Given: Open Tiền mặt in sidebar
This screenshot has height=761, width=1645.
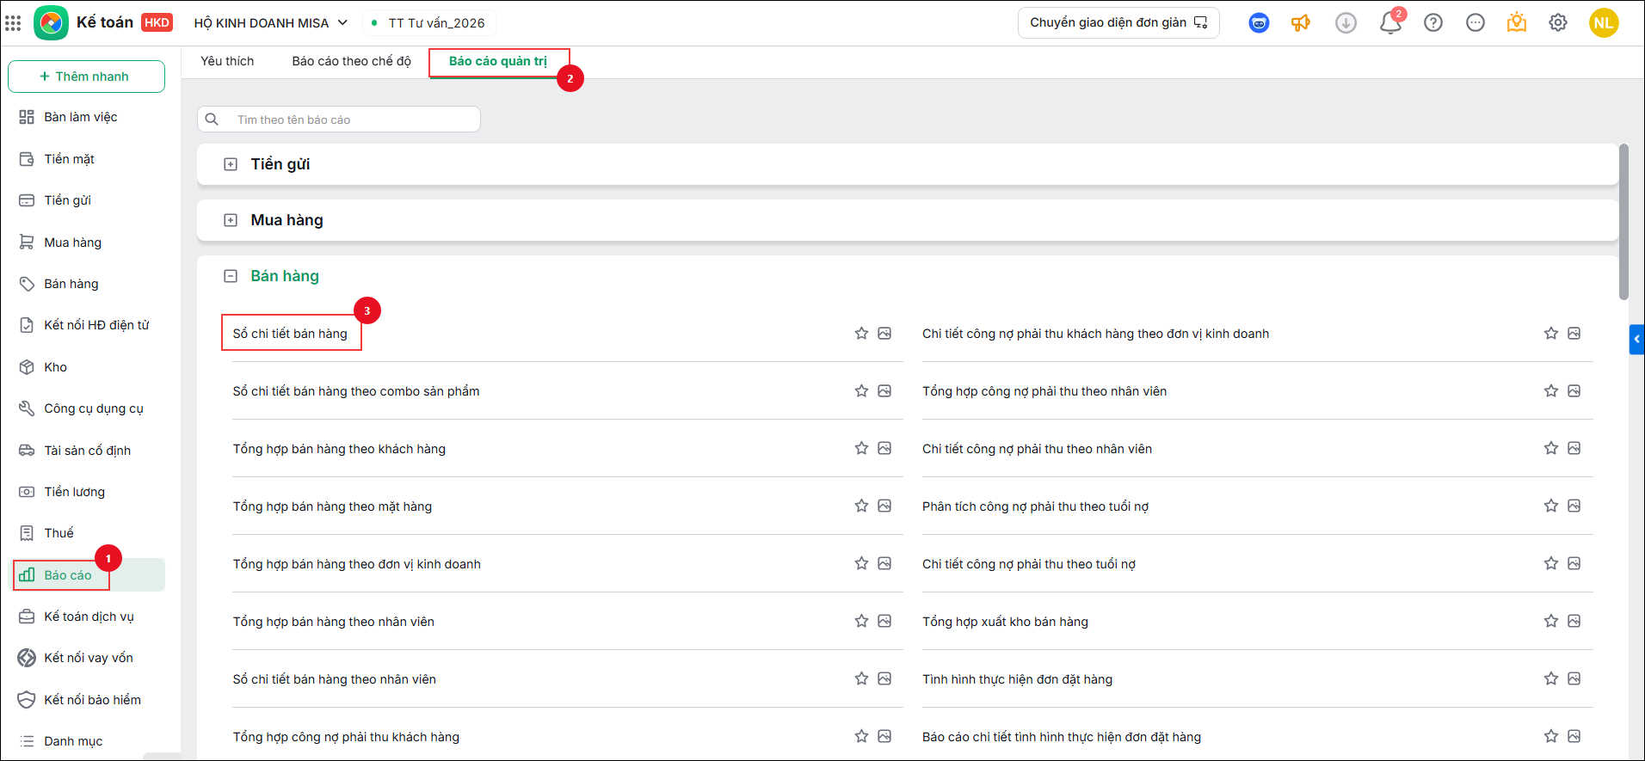Looking at the screenshot, I should coord(86,159).
